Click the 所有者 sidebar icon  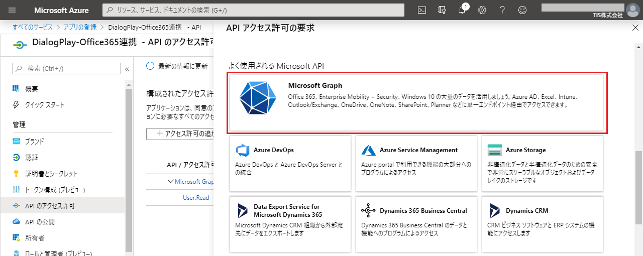pos(16,238)
